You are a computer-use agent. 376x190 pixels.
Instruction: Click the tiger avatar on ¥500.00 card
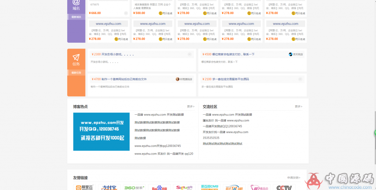160,13
